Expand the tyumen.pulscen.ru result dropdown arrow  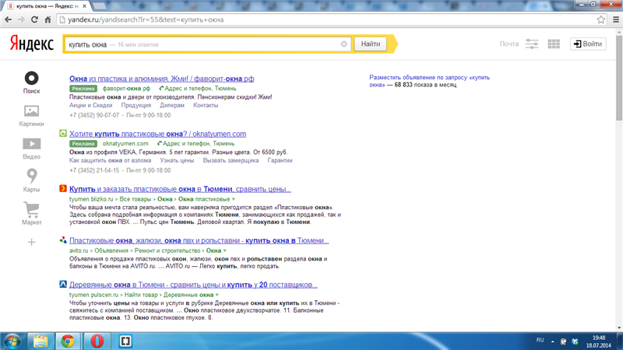coord(217,295)
